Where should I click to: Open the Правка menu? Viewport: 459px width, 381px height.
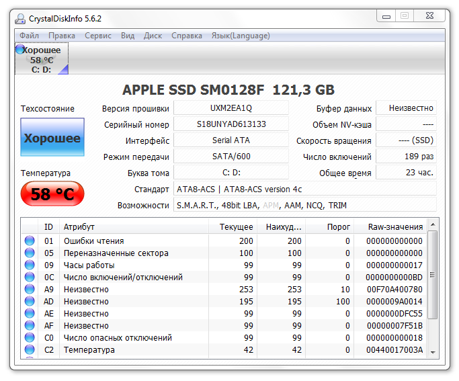click(x=62, y=36)
